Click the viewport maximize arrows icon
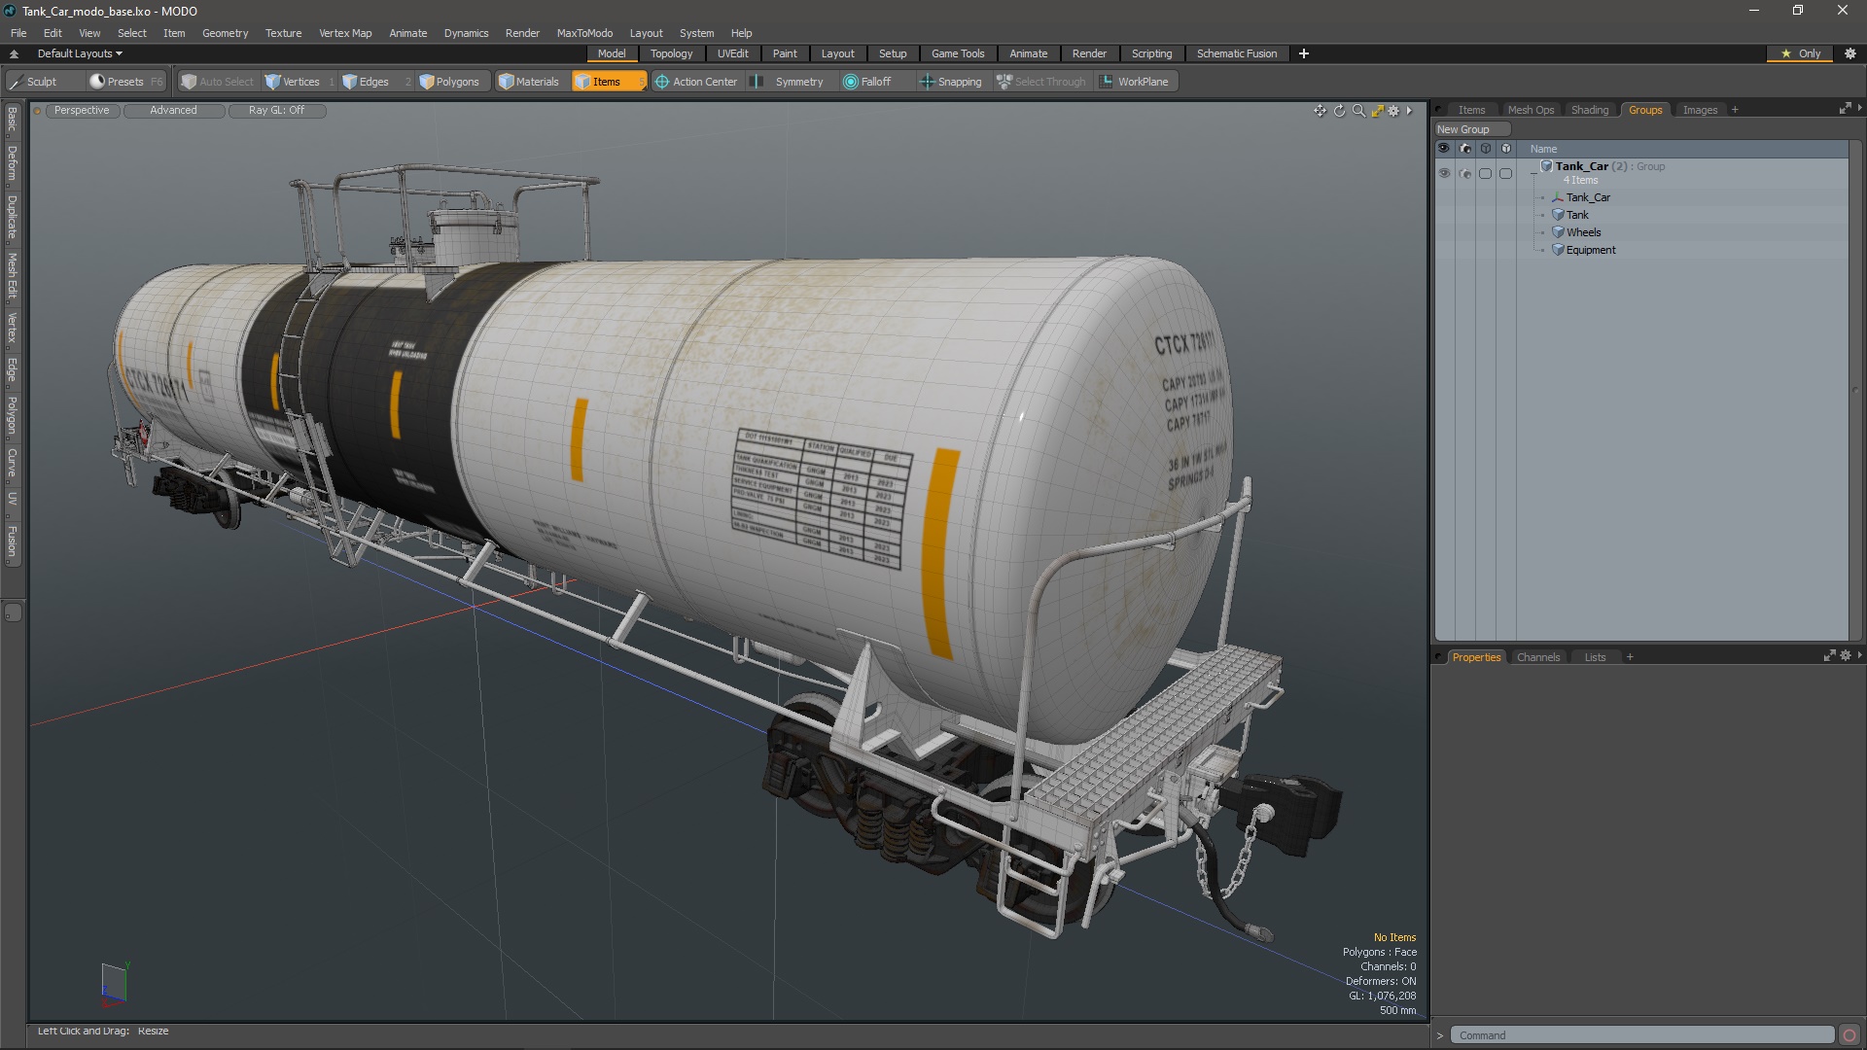The image size is (1867, 1050). pos(1377,111)
